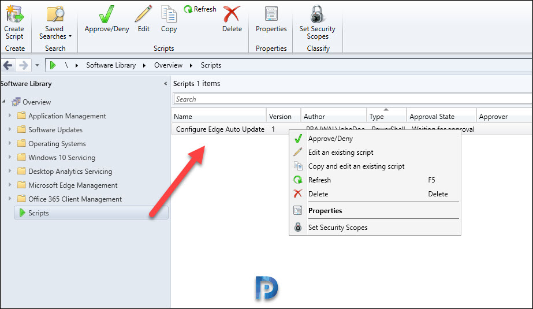Open Properties from the ribbon
The image size is (533, 309).
coord(271,20)
